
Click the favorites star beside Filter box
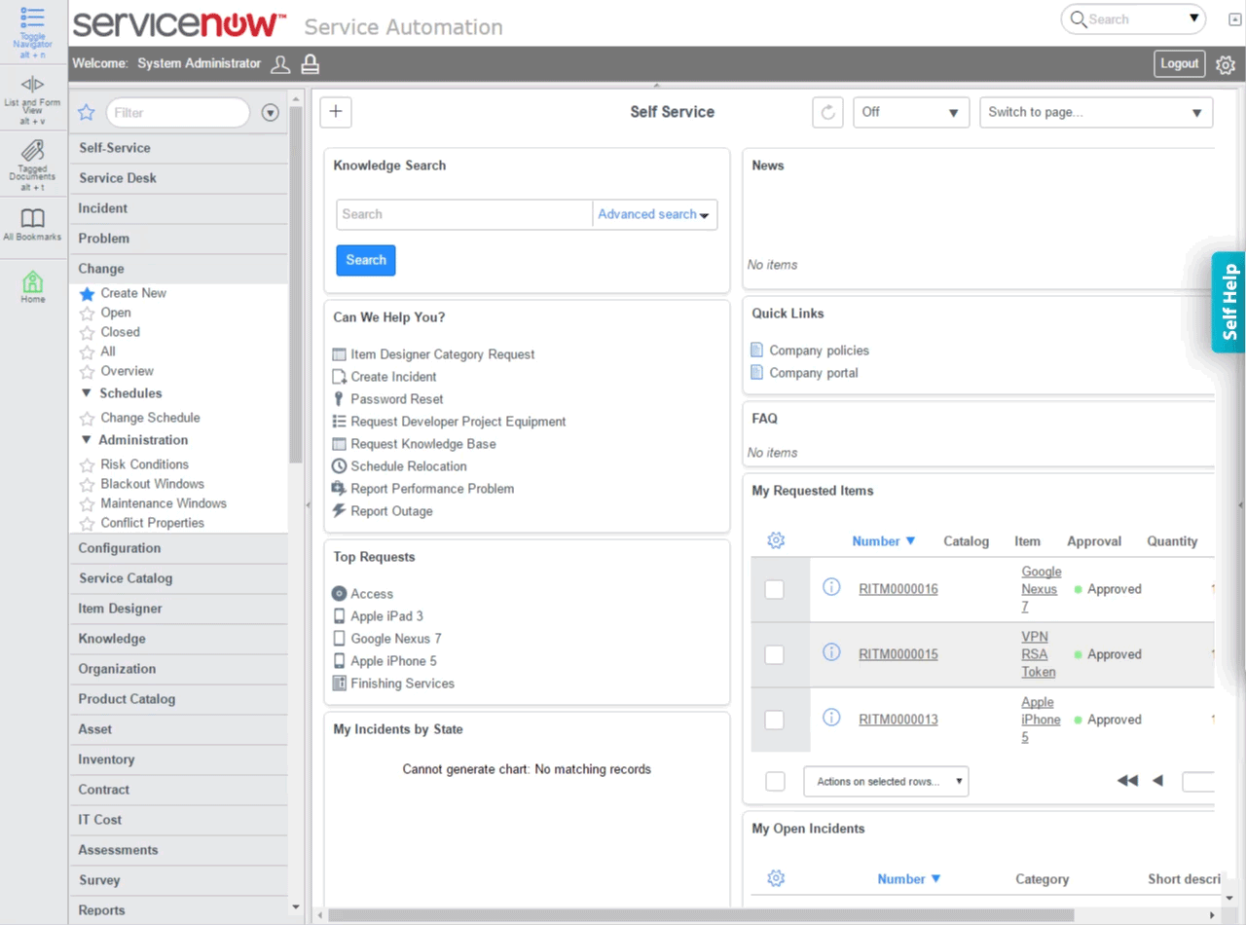coord(87,113)
